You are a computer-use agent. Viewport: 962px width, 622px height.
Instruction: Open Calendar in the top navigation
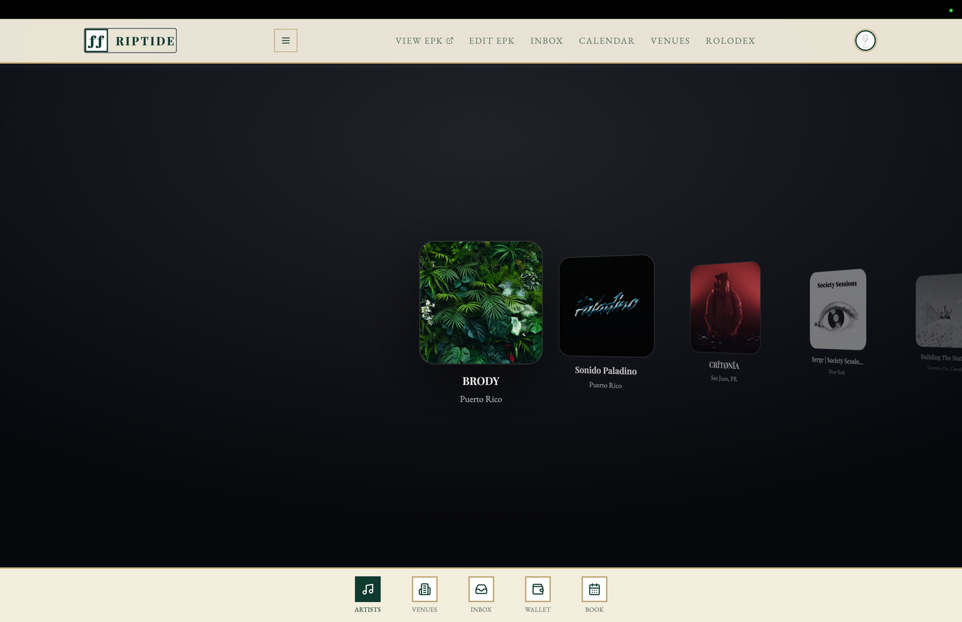click(x=606, y=41)
